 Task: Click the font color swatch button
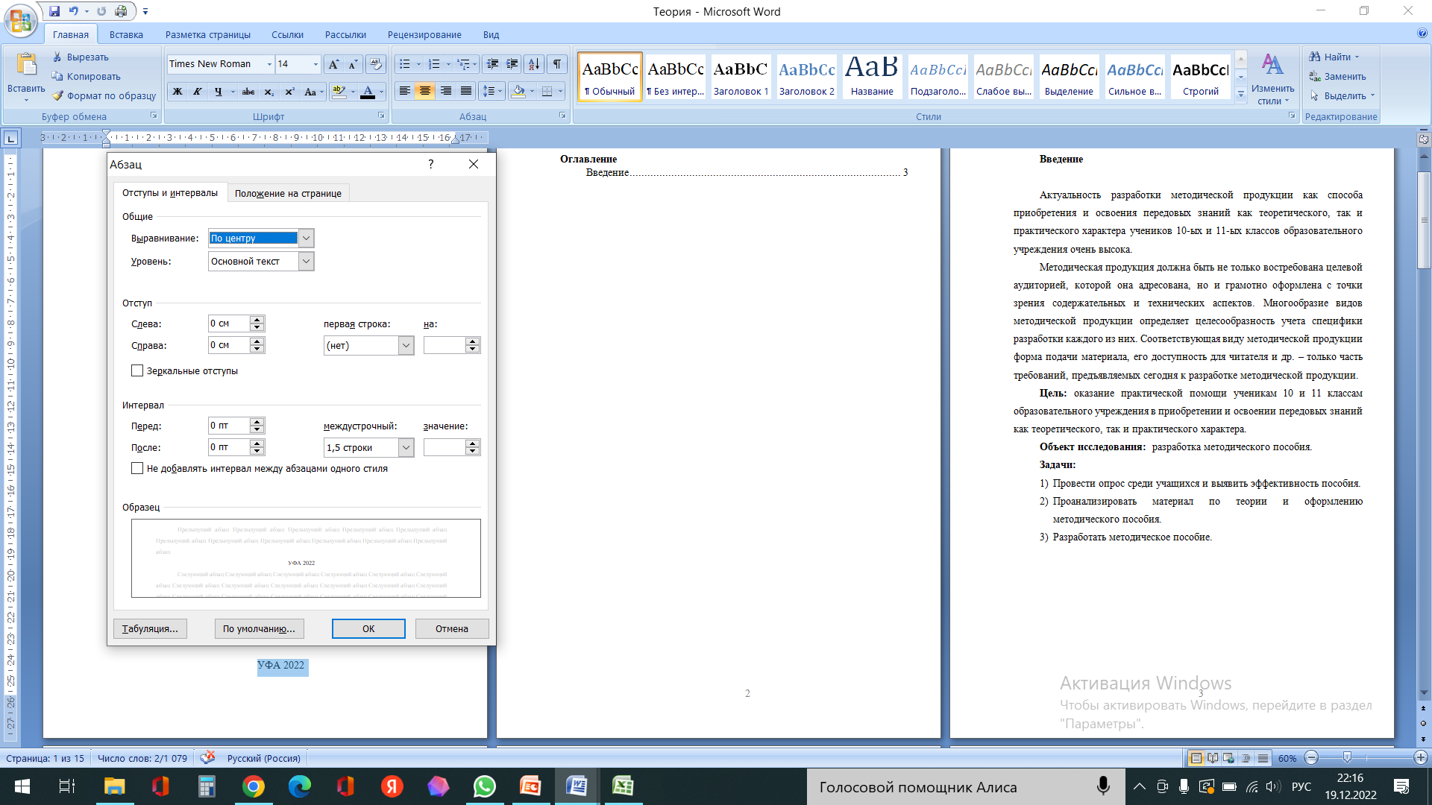pos(368,92)
